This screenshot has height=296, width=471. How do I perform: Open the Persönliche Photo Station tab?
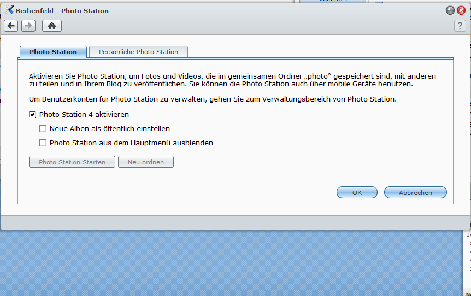138,52
